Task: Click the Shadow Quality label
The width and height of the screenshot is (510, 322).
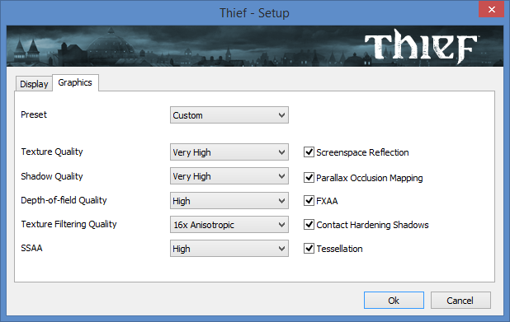Action: (x=52, y=176)
